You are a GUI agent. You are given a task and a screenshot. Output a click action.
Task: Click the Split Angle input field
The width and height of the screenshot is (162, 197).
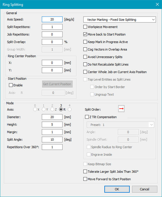point(52,140)
